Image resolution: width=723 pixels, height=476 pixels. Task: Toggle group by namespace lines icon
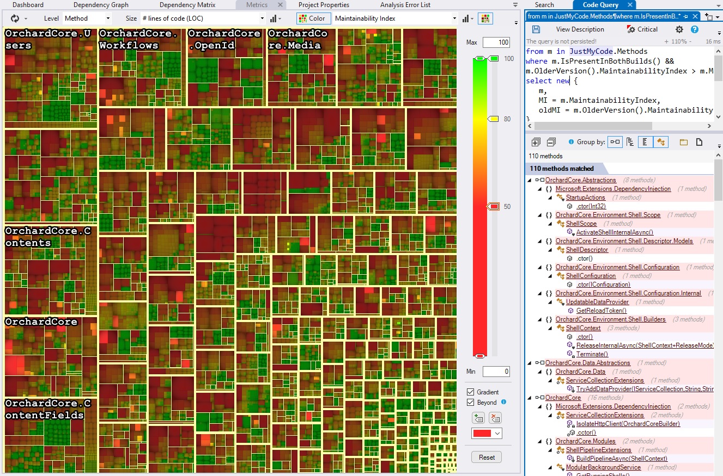coord(645,142)
